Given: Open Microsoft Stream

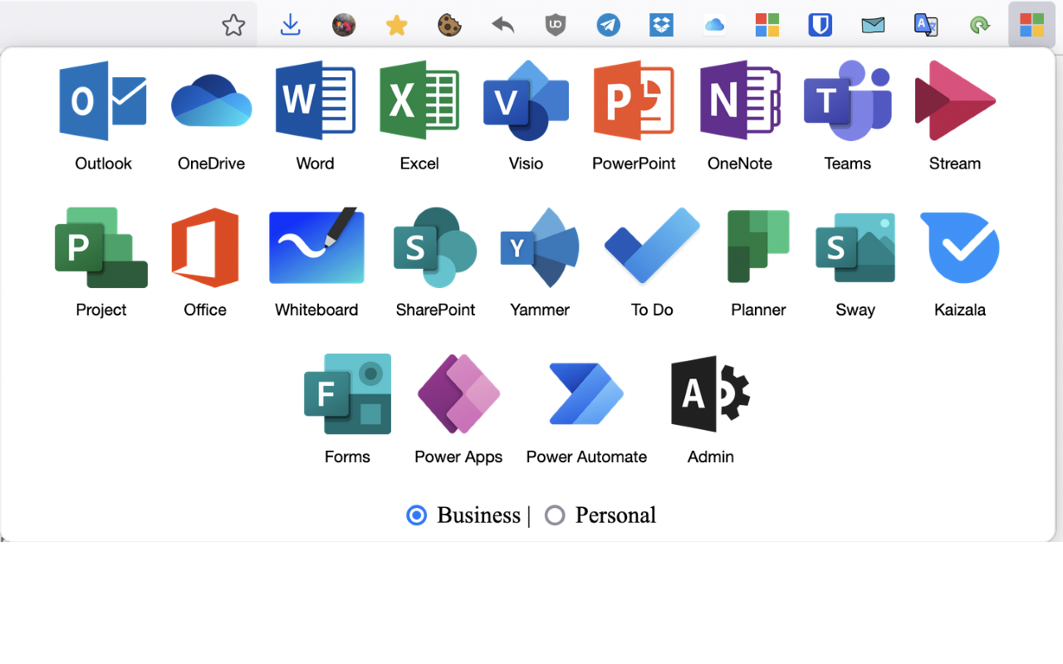Looking at the screenshot, I should pyautogui.click(x=954, y=100).
